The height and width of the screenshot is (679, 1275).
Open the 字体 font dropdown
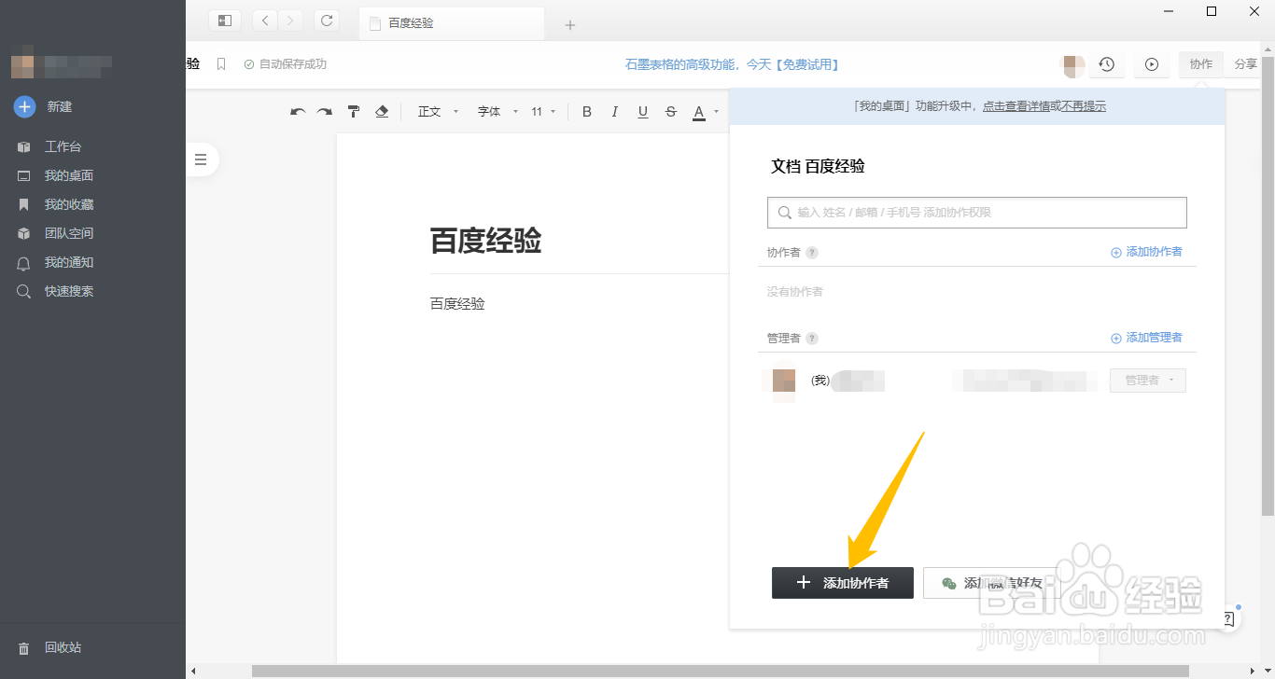pyautogui.click(x=497, y=112)
